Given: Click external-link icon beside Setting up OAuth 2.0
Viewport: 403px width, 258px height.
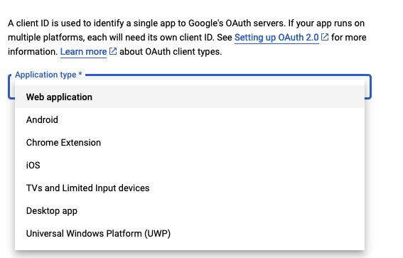Looking at the screenshot, I should click(325, 37).
